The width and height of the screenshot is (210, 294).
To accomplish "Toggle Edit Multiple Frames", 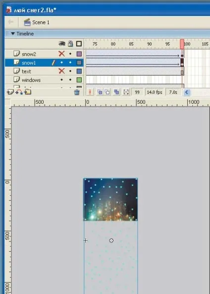I will (117, 92).
